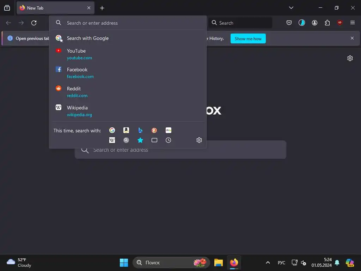The height and width of the screenshot is (271, 361).
Task: Click the Firefox View icon at top-left
Action: 7,8
